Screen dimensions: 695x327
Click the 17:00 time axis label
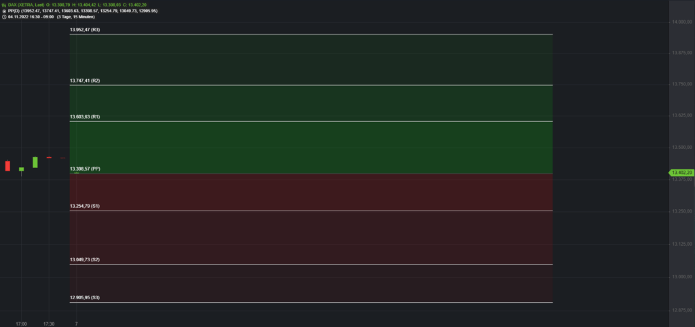coord(22,324)
